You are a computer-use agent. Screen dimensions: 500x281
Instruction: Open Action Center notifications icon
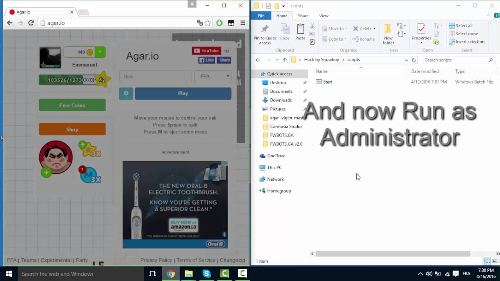[455, 274]
